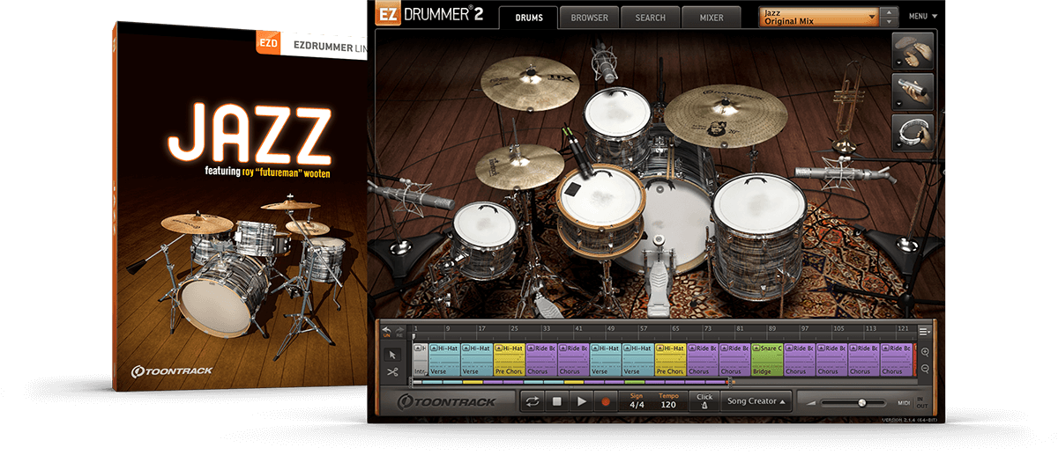Image resolution: width=1058 pixels, height=455 pixels.
Task: Select the tambourine percussion thumbnail
Action: tap(913, 132)
